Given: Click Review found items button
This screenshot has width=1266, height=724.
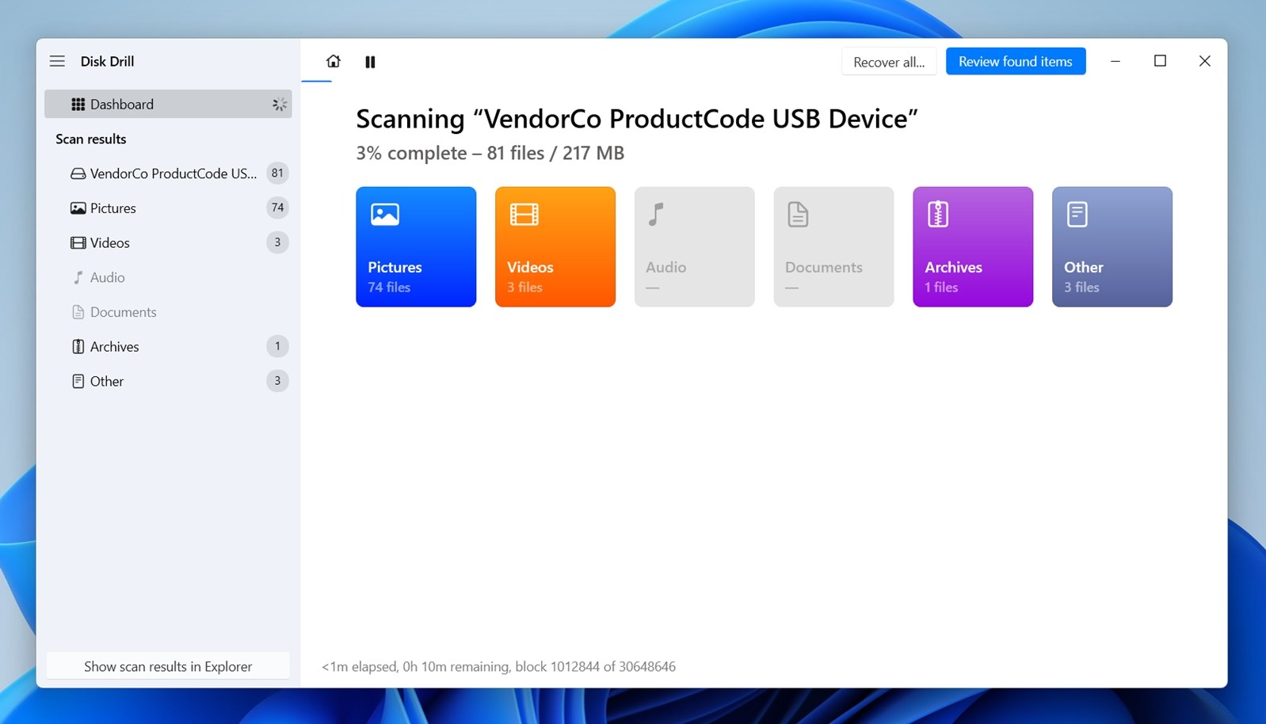Looking at the screenshot, I should pyautogui.click(x=1015, y=62).
